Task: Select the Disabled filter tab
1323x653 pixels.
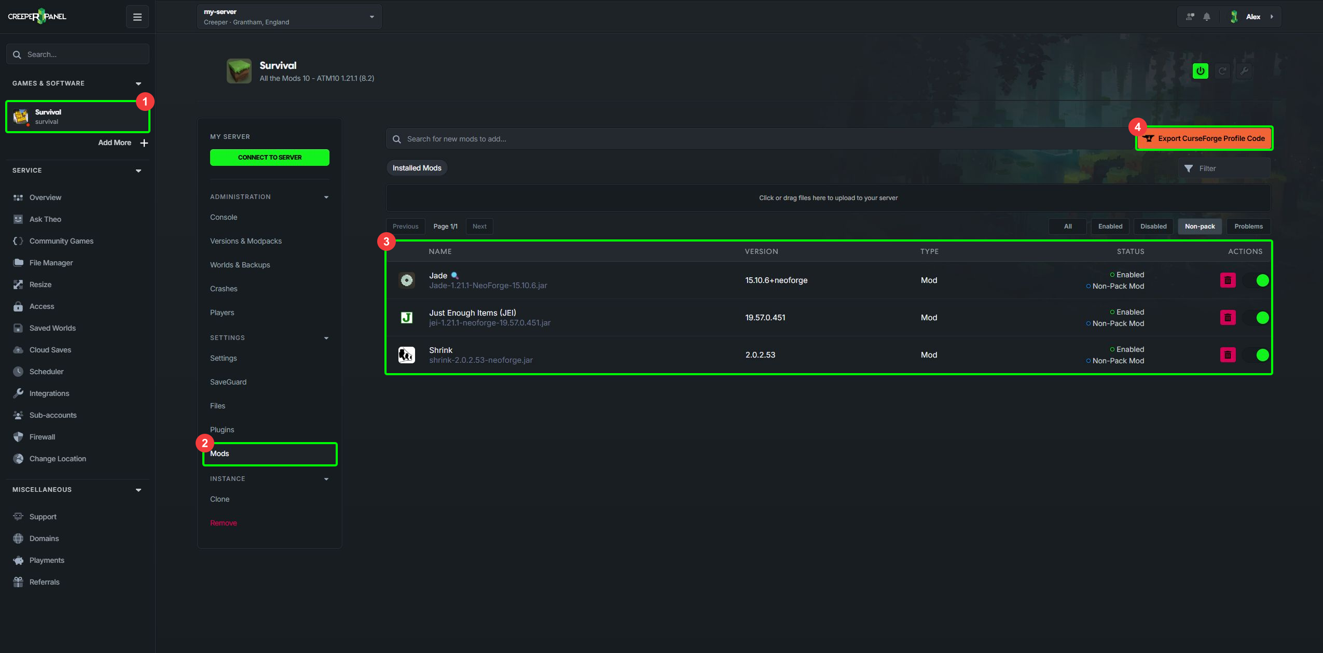Action: [1153, 226]
